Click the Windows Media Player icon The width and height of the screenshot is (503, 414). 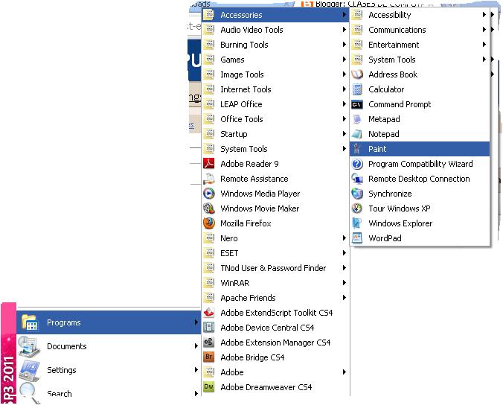(209, 194)
